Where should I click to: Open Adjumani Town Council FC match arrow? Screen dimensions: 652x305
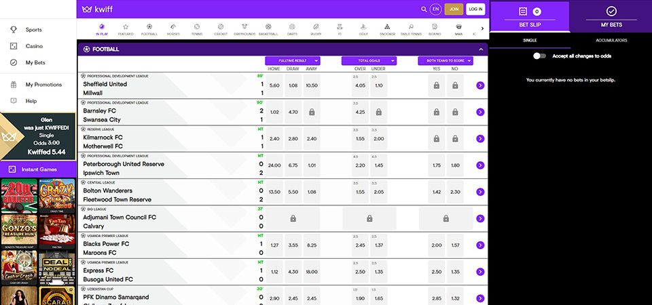(480, 219)
